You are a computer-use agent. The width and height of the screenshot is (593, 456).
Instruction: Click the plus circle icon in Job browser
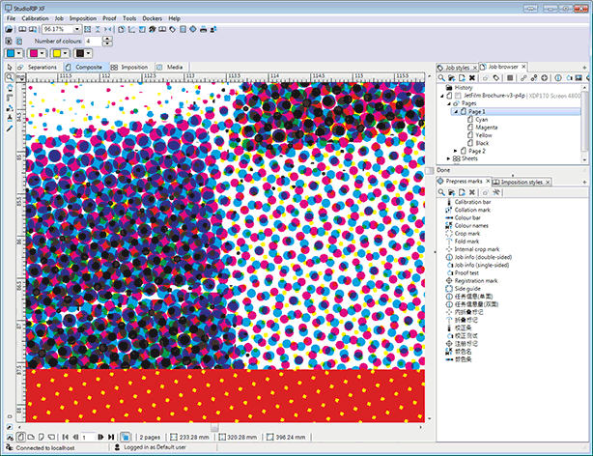(x=544, y=78)
